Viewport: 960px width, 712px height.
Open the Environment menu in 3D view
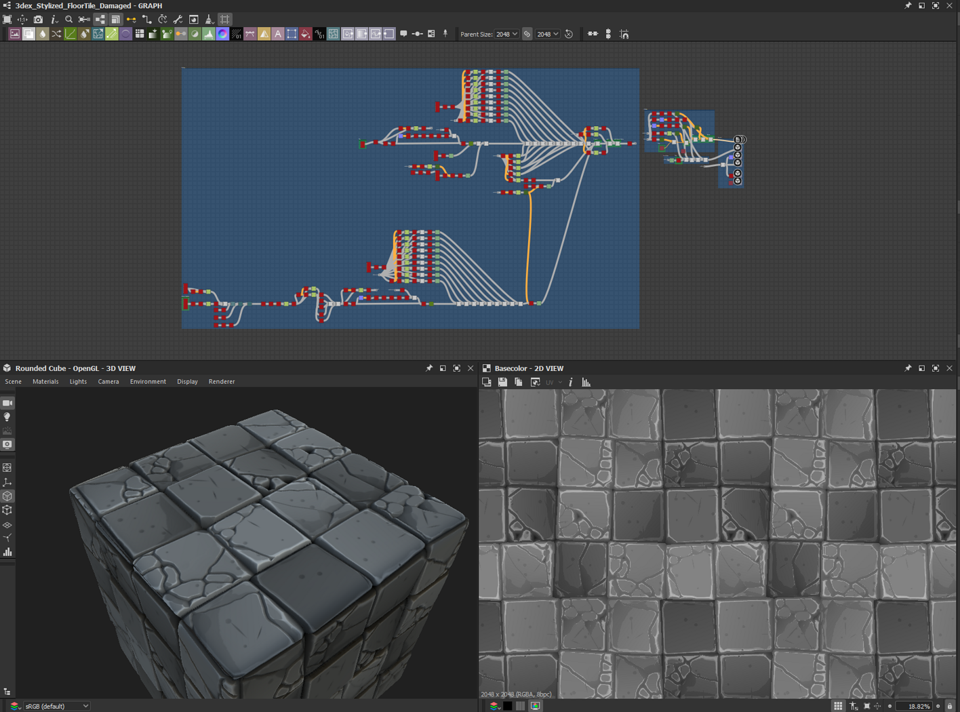tap(148, 382)
